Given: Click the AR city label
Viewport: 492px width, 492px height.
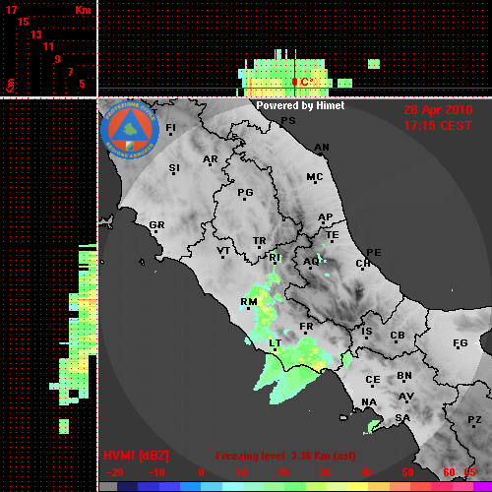Looking at the screenshot, I should [x=211, y=159].
